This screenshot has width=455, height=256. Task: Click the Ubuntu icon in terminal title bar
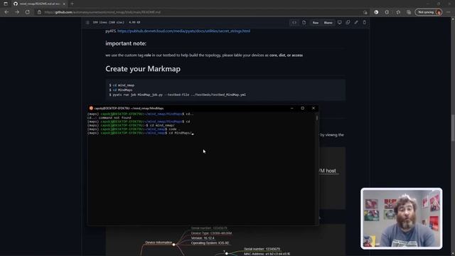(91, 108)
